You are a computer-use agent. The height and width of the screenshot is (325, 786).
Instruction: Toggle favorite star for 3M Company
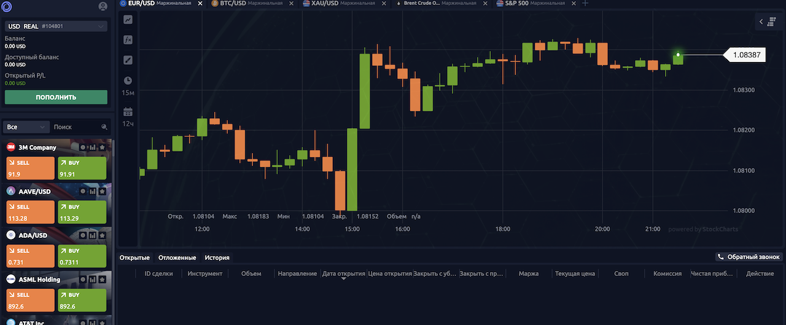[103, 147]
